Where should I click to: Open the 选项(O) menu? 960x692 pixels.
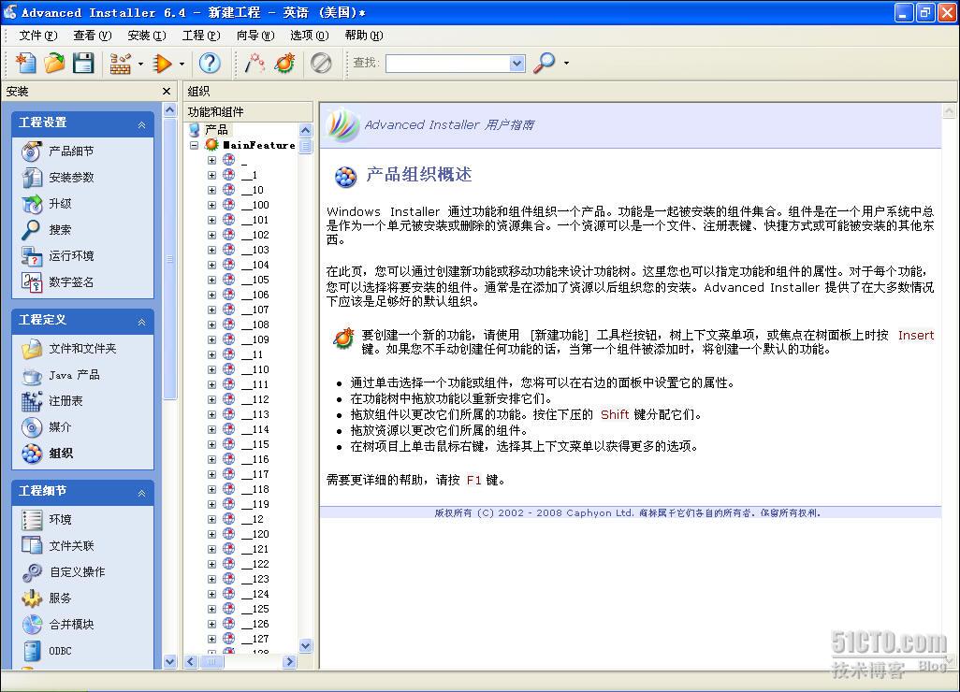point(309,35)
